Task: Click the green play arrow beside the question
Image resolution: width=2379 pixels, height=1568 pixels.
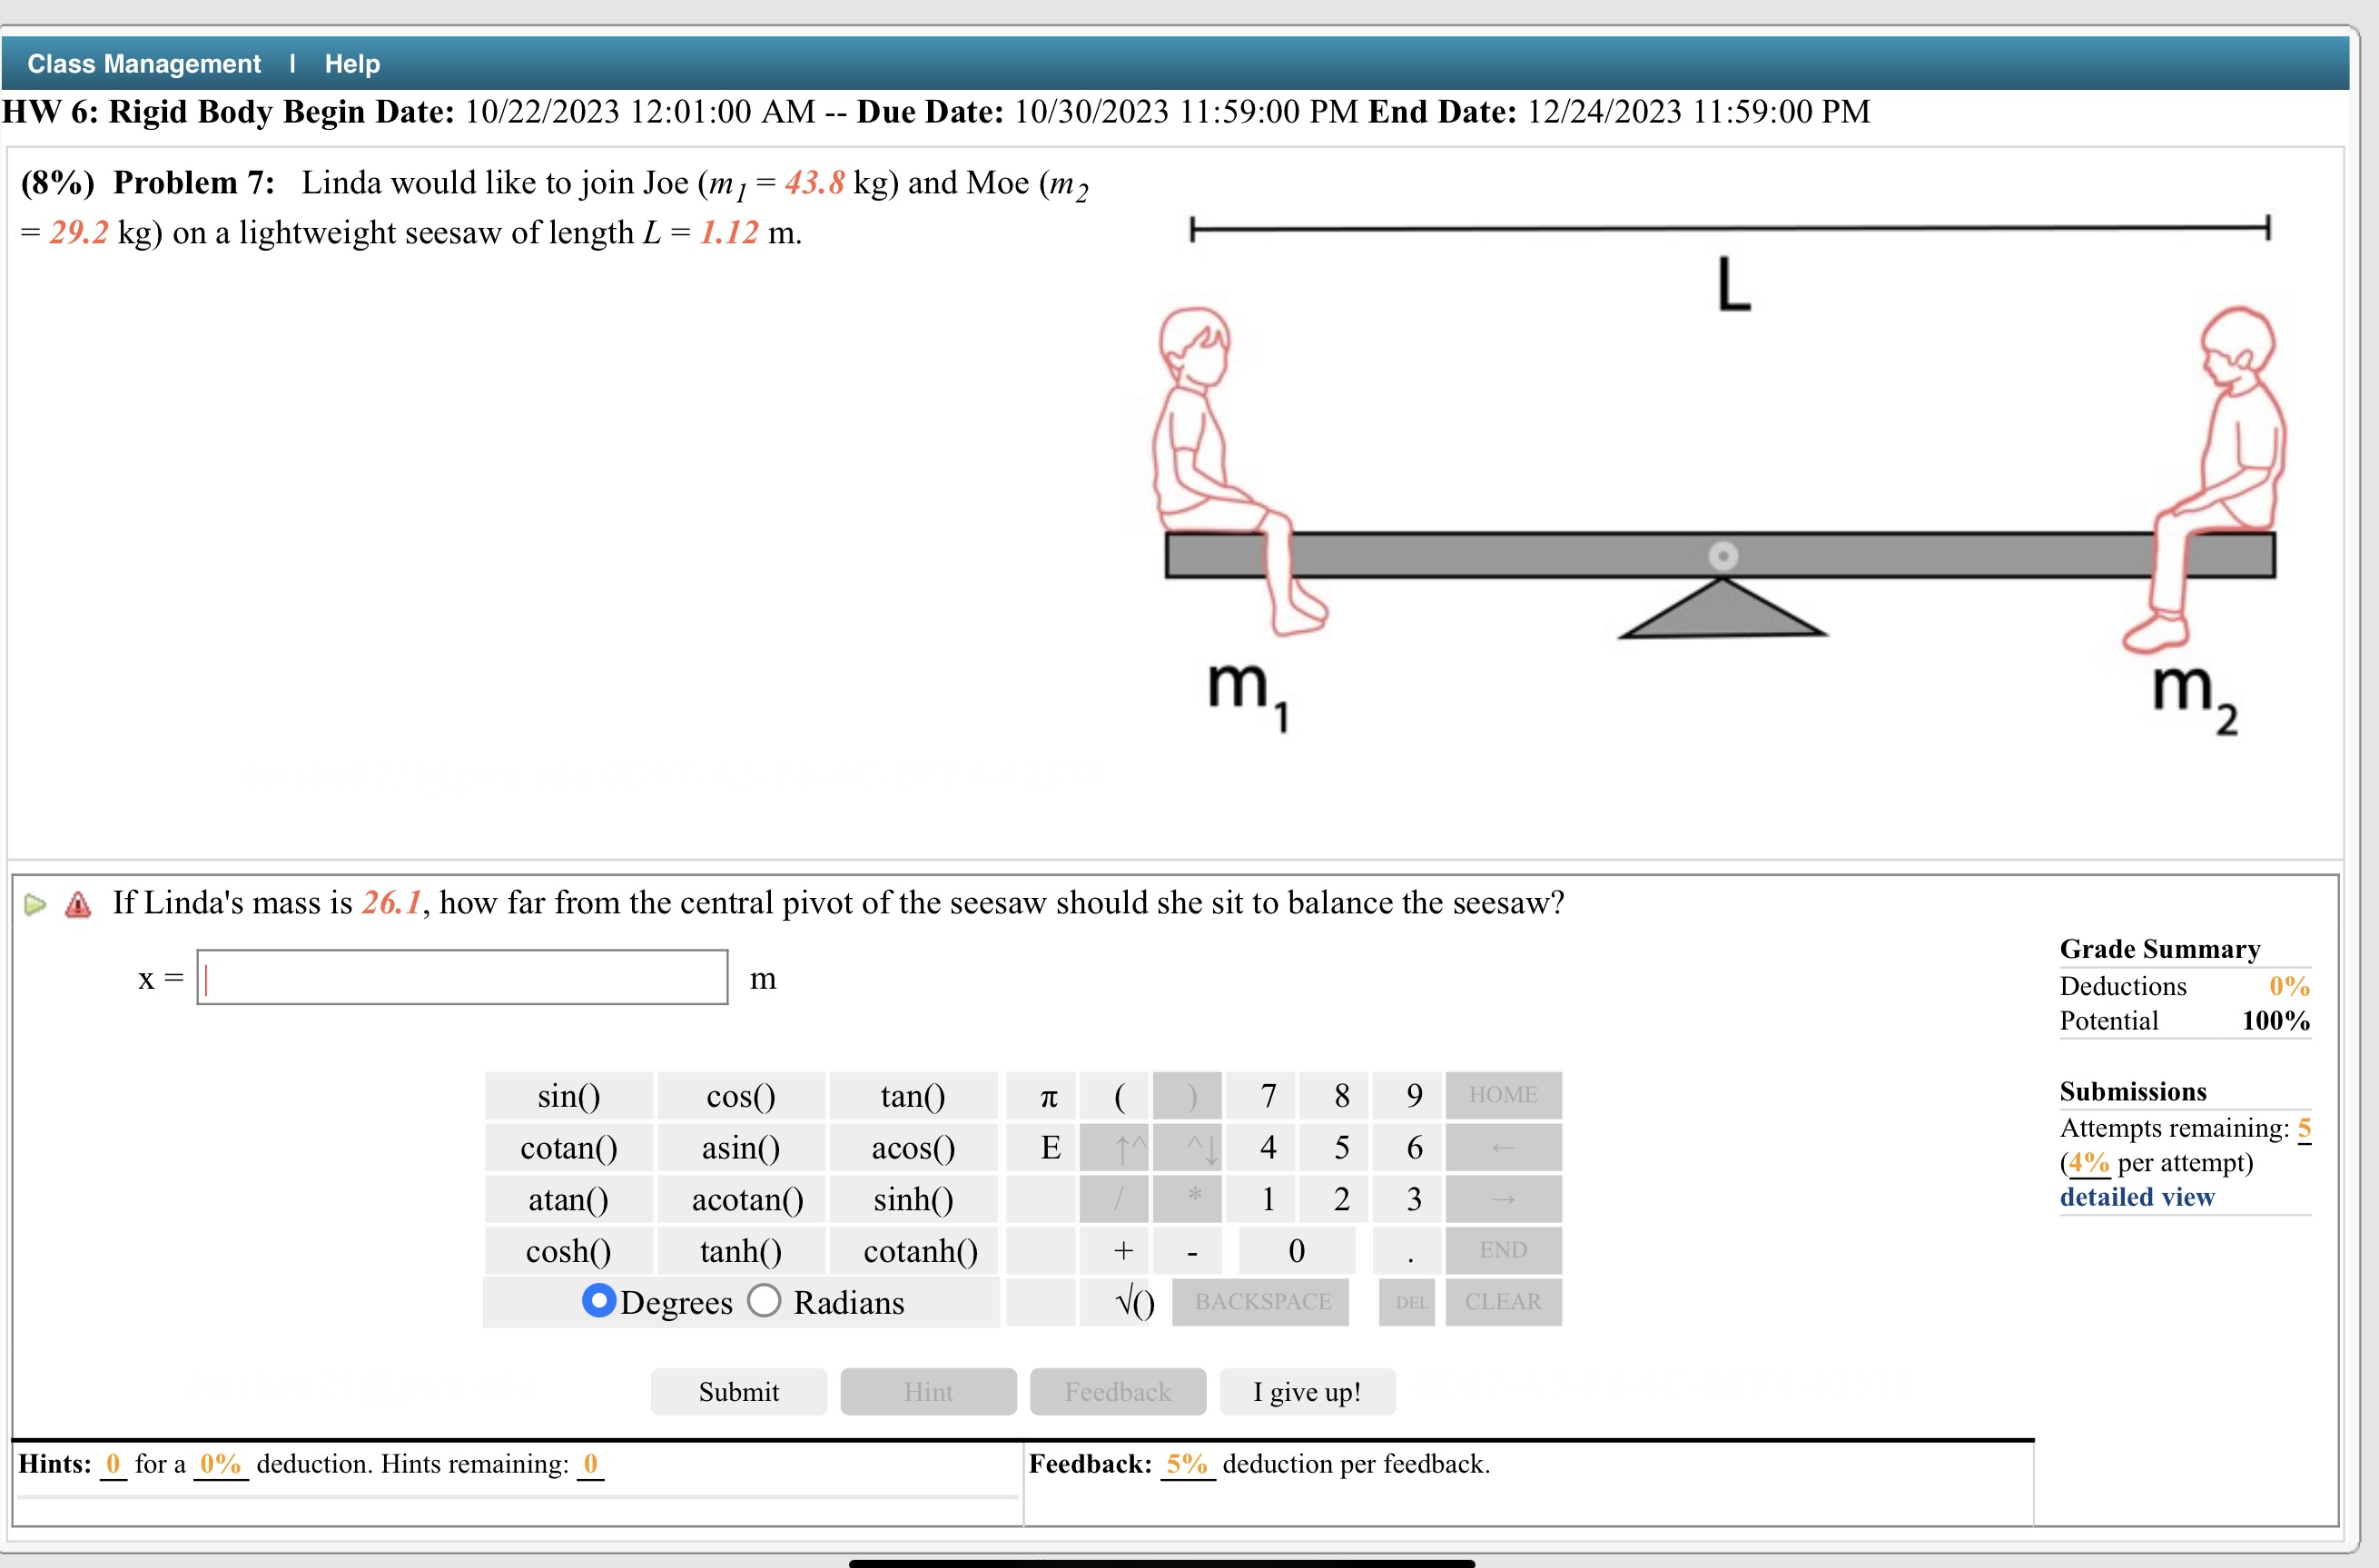Action: pos(36,903)
